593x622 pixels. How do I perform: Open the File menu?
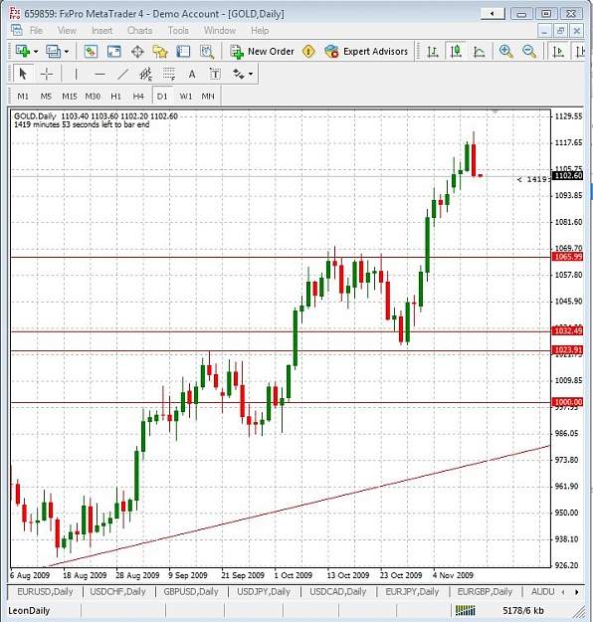(36, 31)
